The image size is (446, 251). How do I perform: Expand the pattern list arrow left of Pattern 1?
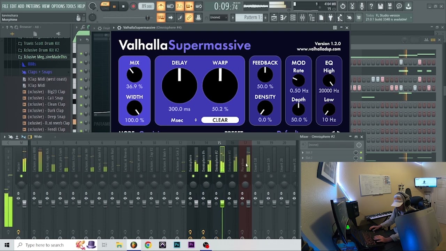(x=232, y=17)
